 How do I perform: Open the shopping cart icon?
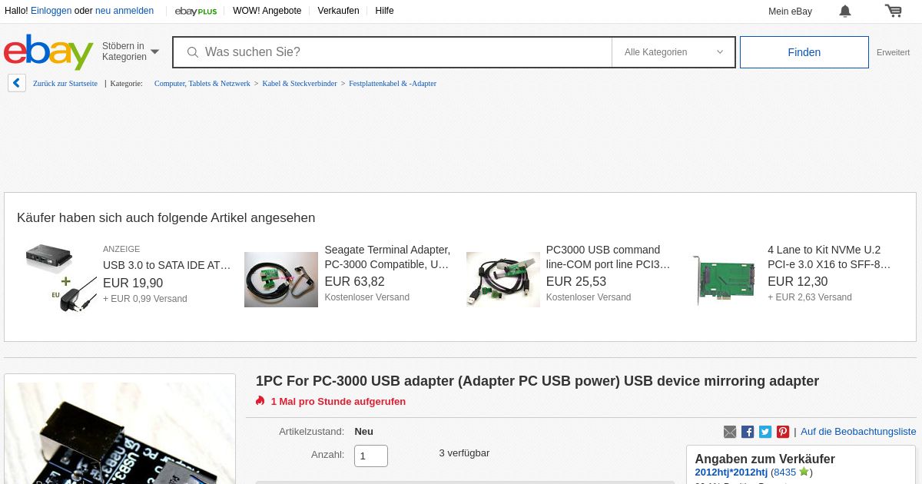tap(893, 11)
